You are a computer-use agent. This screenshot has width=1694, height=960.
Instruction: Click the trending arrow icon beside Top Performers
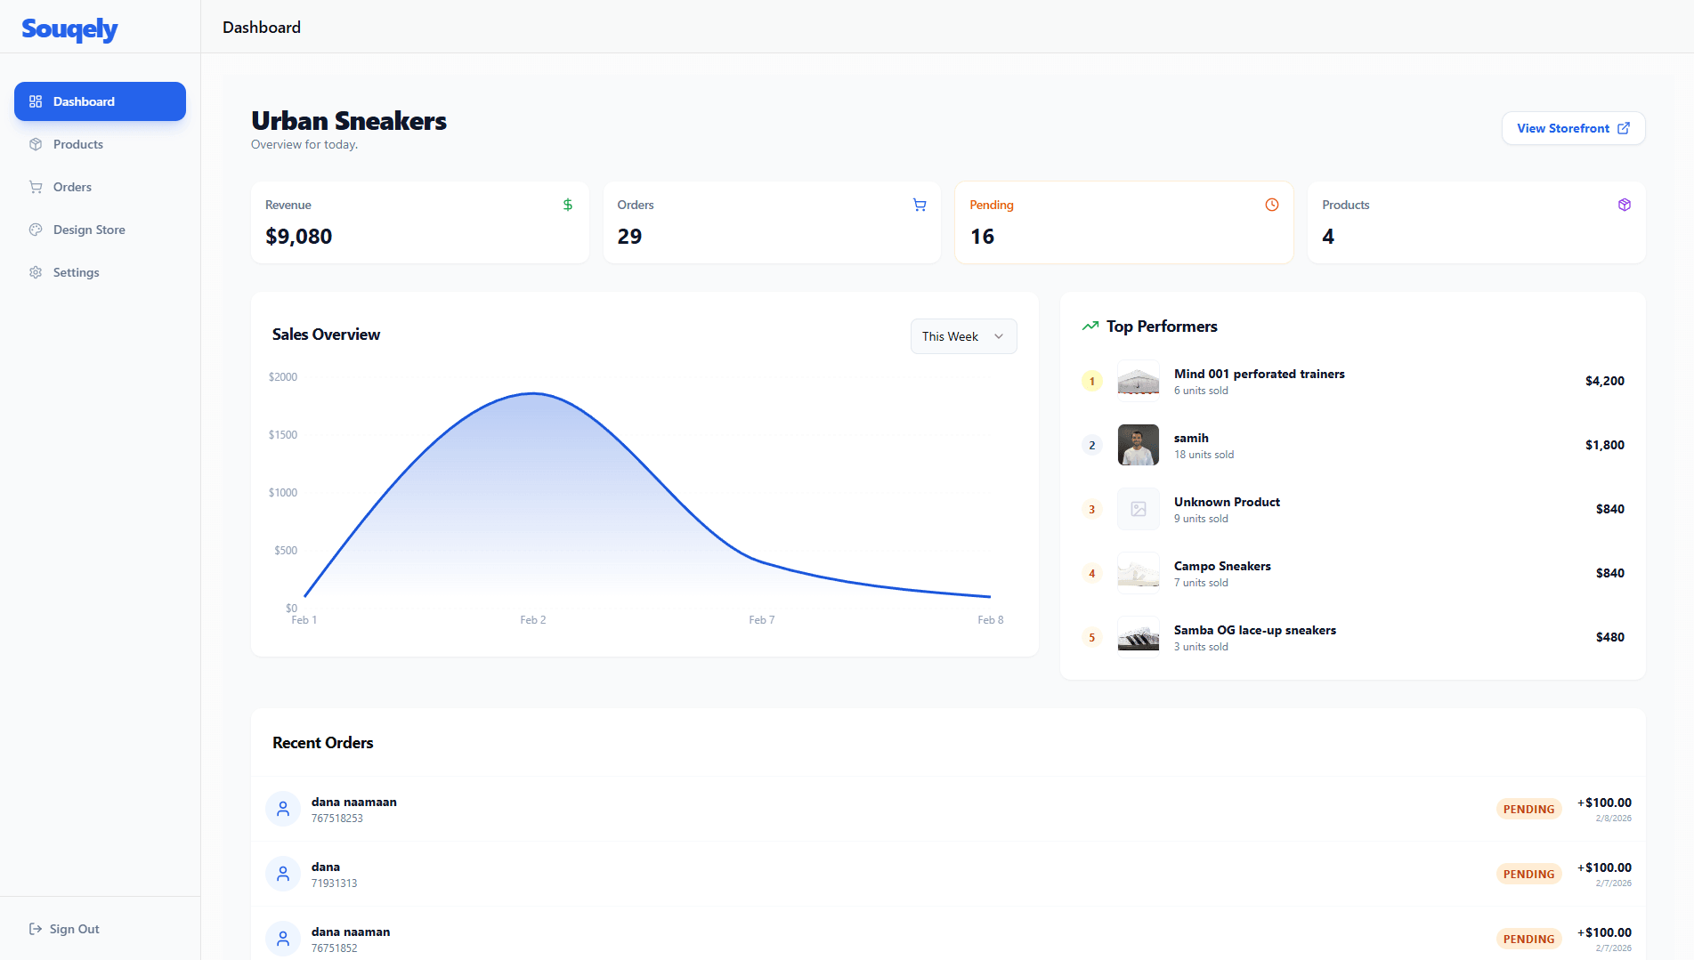pyautogui.click(x=1090, y=326)
